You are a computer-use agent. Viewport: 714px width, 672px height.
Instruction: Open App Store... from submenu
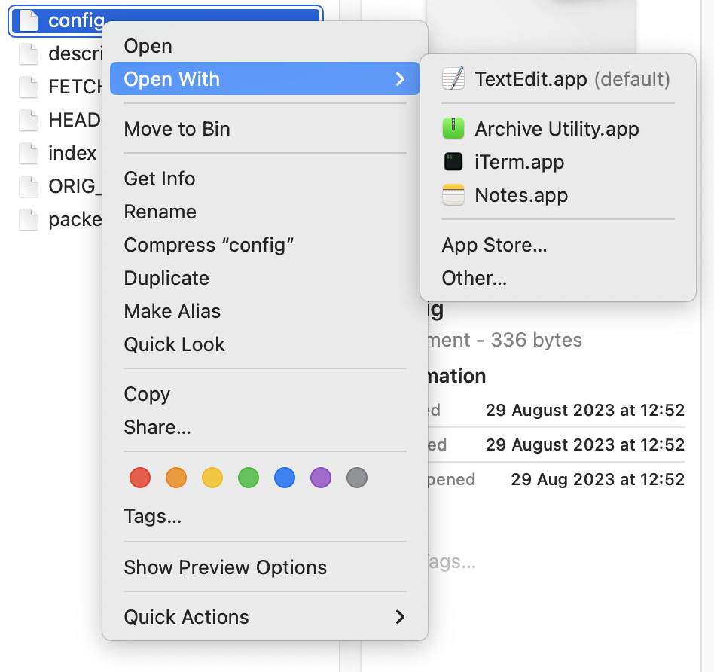pyautogui.click(x=493, y=245)
